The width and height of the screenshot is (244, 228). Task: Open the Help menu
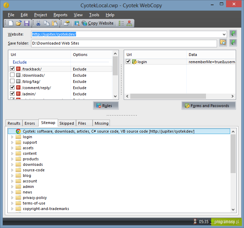point(110,15)
